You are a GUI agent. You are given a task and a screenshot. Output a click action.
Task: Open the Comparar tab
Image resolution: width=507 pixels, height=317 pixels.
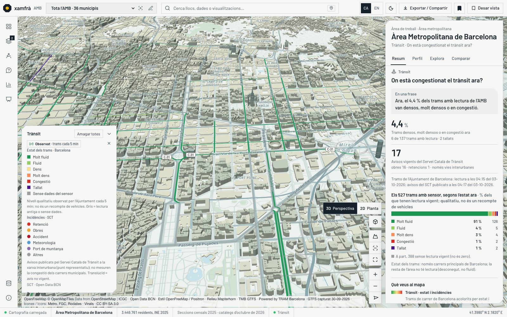point(461,59)
